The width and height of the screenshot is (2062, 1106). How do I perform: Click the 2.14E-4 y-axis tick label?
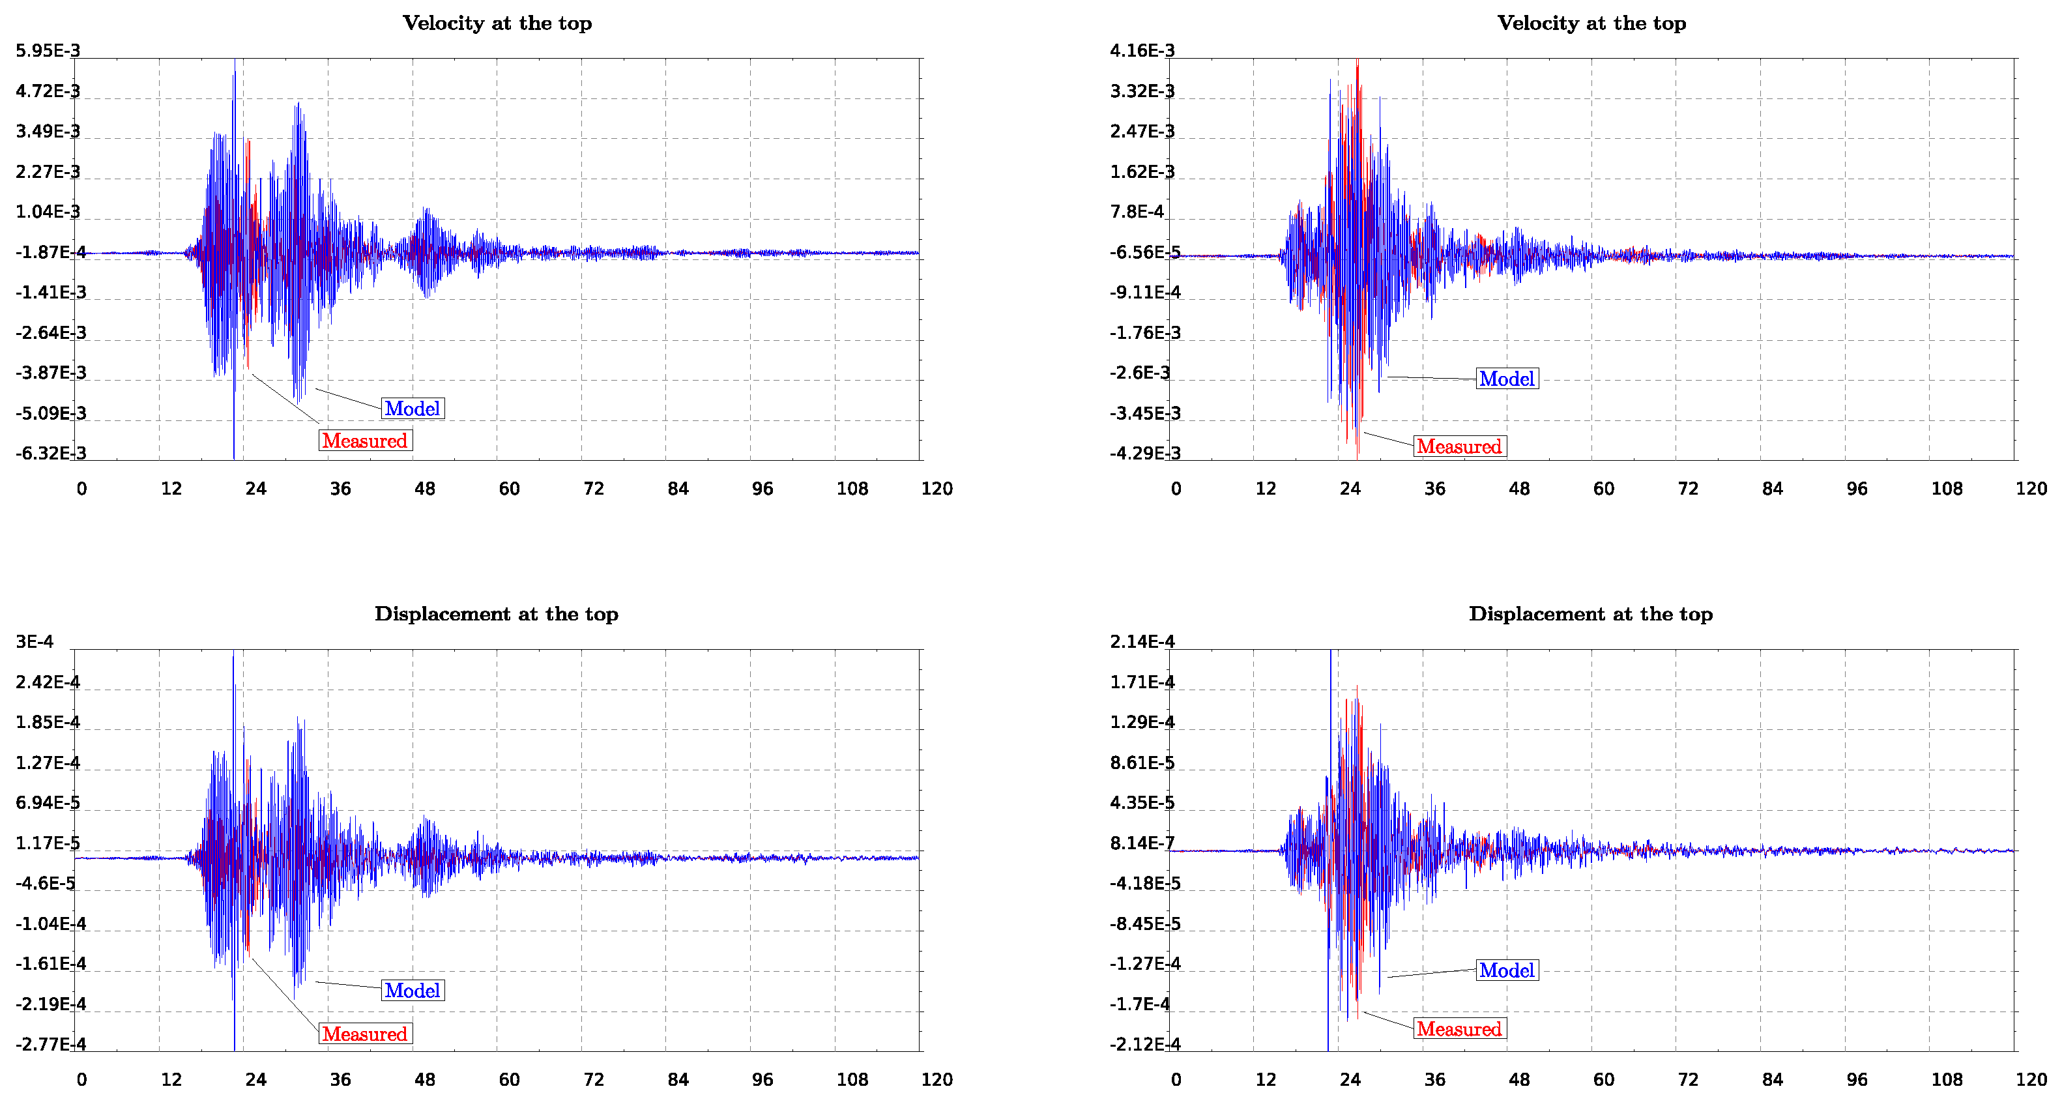1142,642
